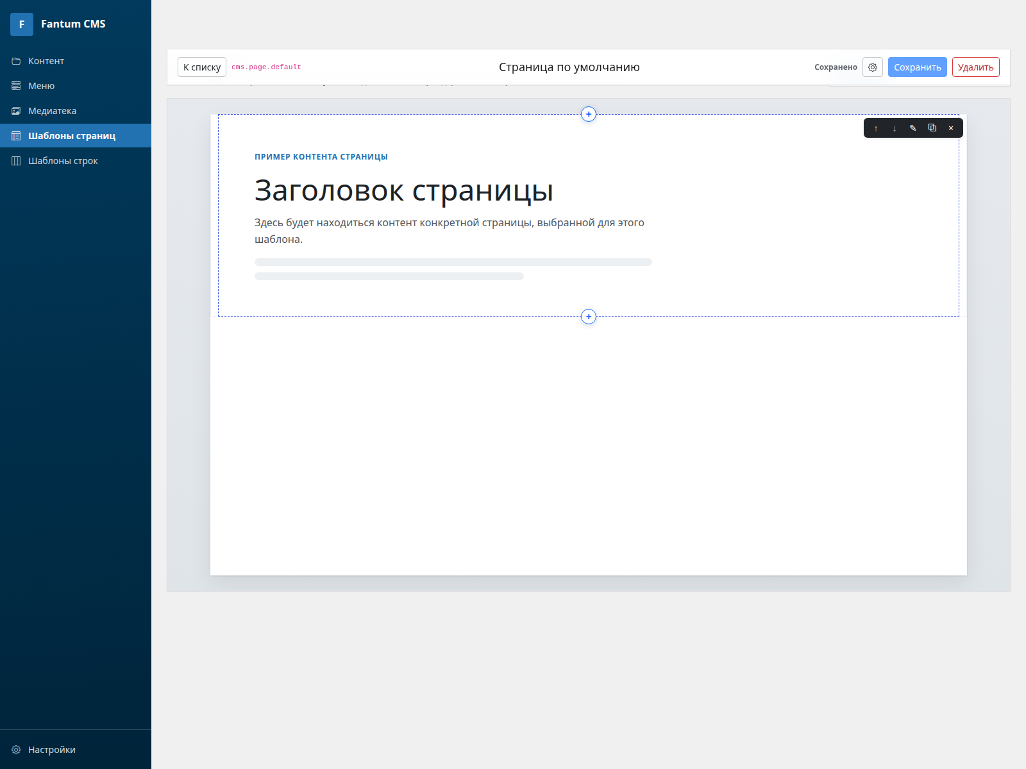The image size is (1026, 769).
Task: Duplicate the block via copy icon
Action: point(932,128)
